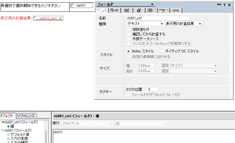Collapse the rb001 field tree node icon
This screenshot has height=143, width=235.
point(3,130)
